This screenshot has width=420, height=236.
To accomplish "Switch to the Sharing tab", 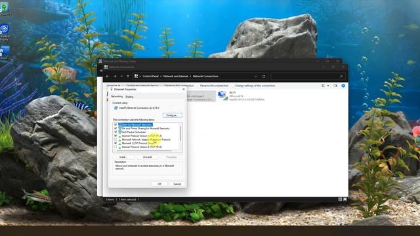I will click(129, 96).
